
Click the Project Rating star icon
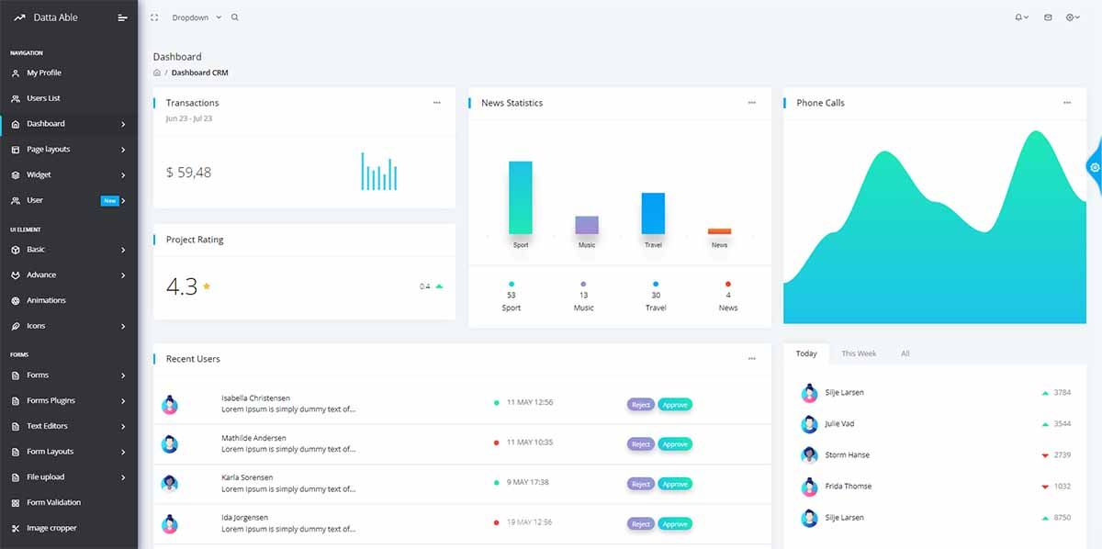[x=207, y=286]
